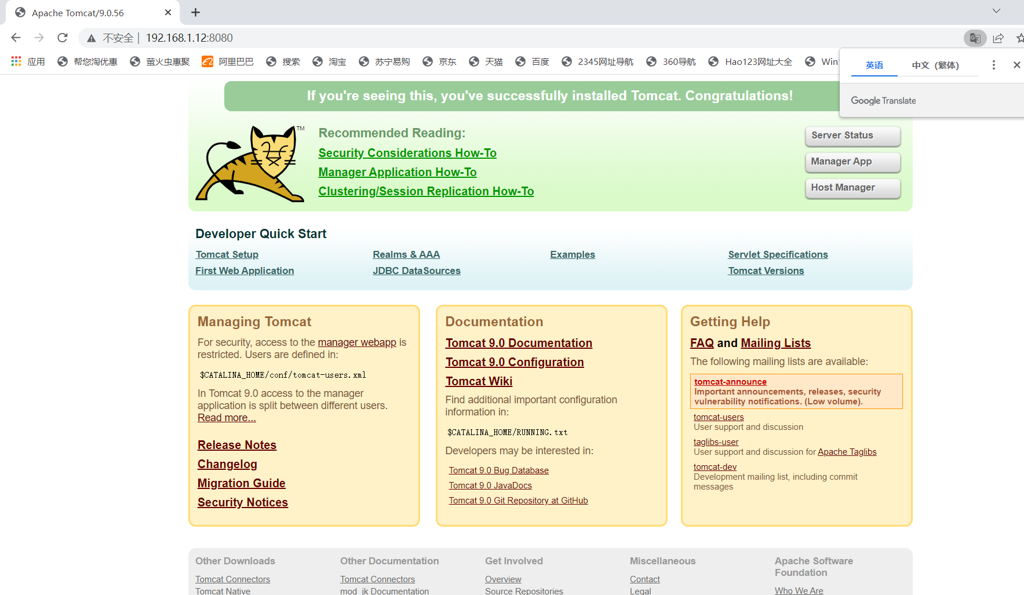
Task: Open the 天猫 bookmark
Action: click(x=486, y=61)
